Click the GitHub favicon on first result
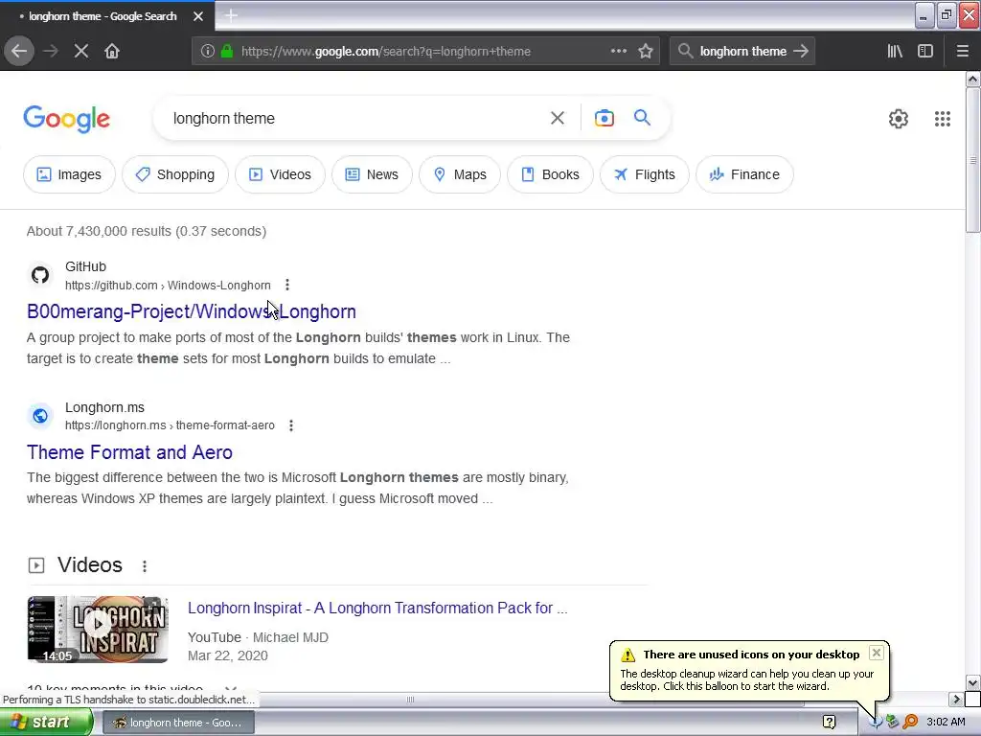Viewport: 981px width, 736px height. tap(40, 275)
